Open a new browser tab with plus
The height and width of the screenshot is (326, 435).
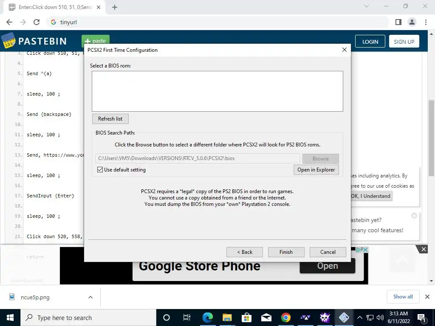coord(115,7)
